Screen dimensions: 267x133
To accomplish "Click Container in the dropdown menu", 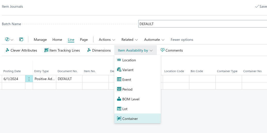I will pos(130,119).
